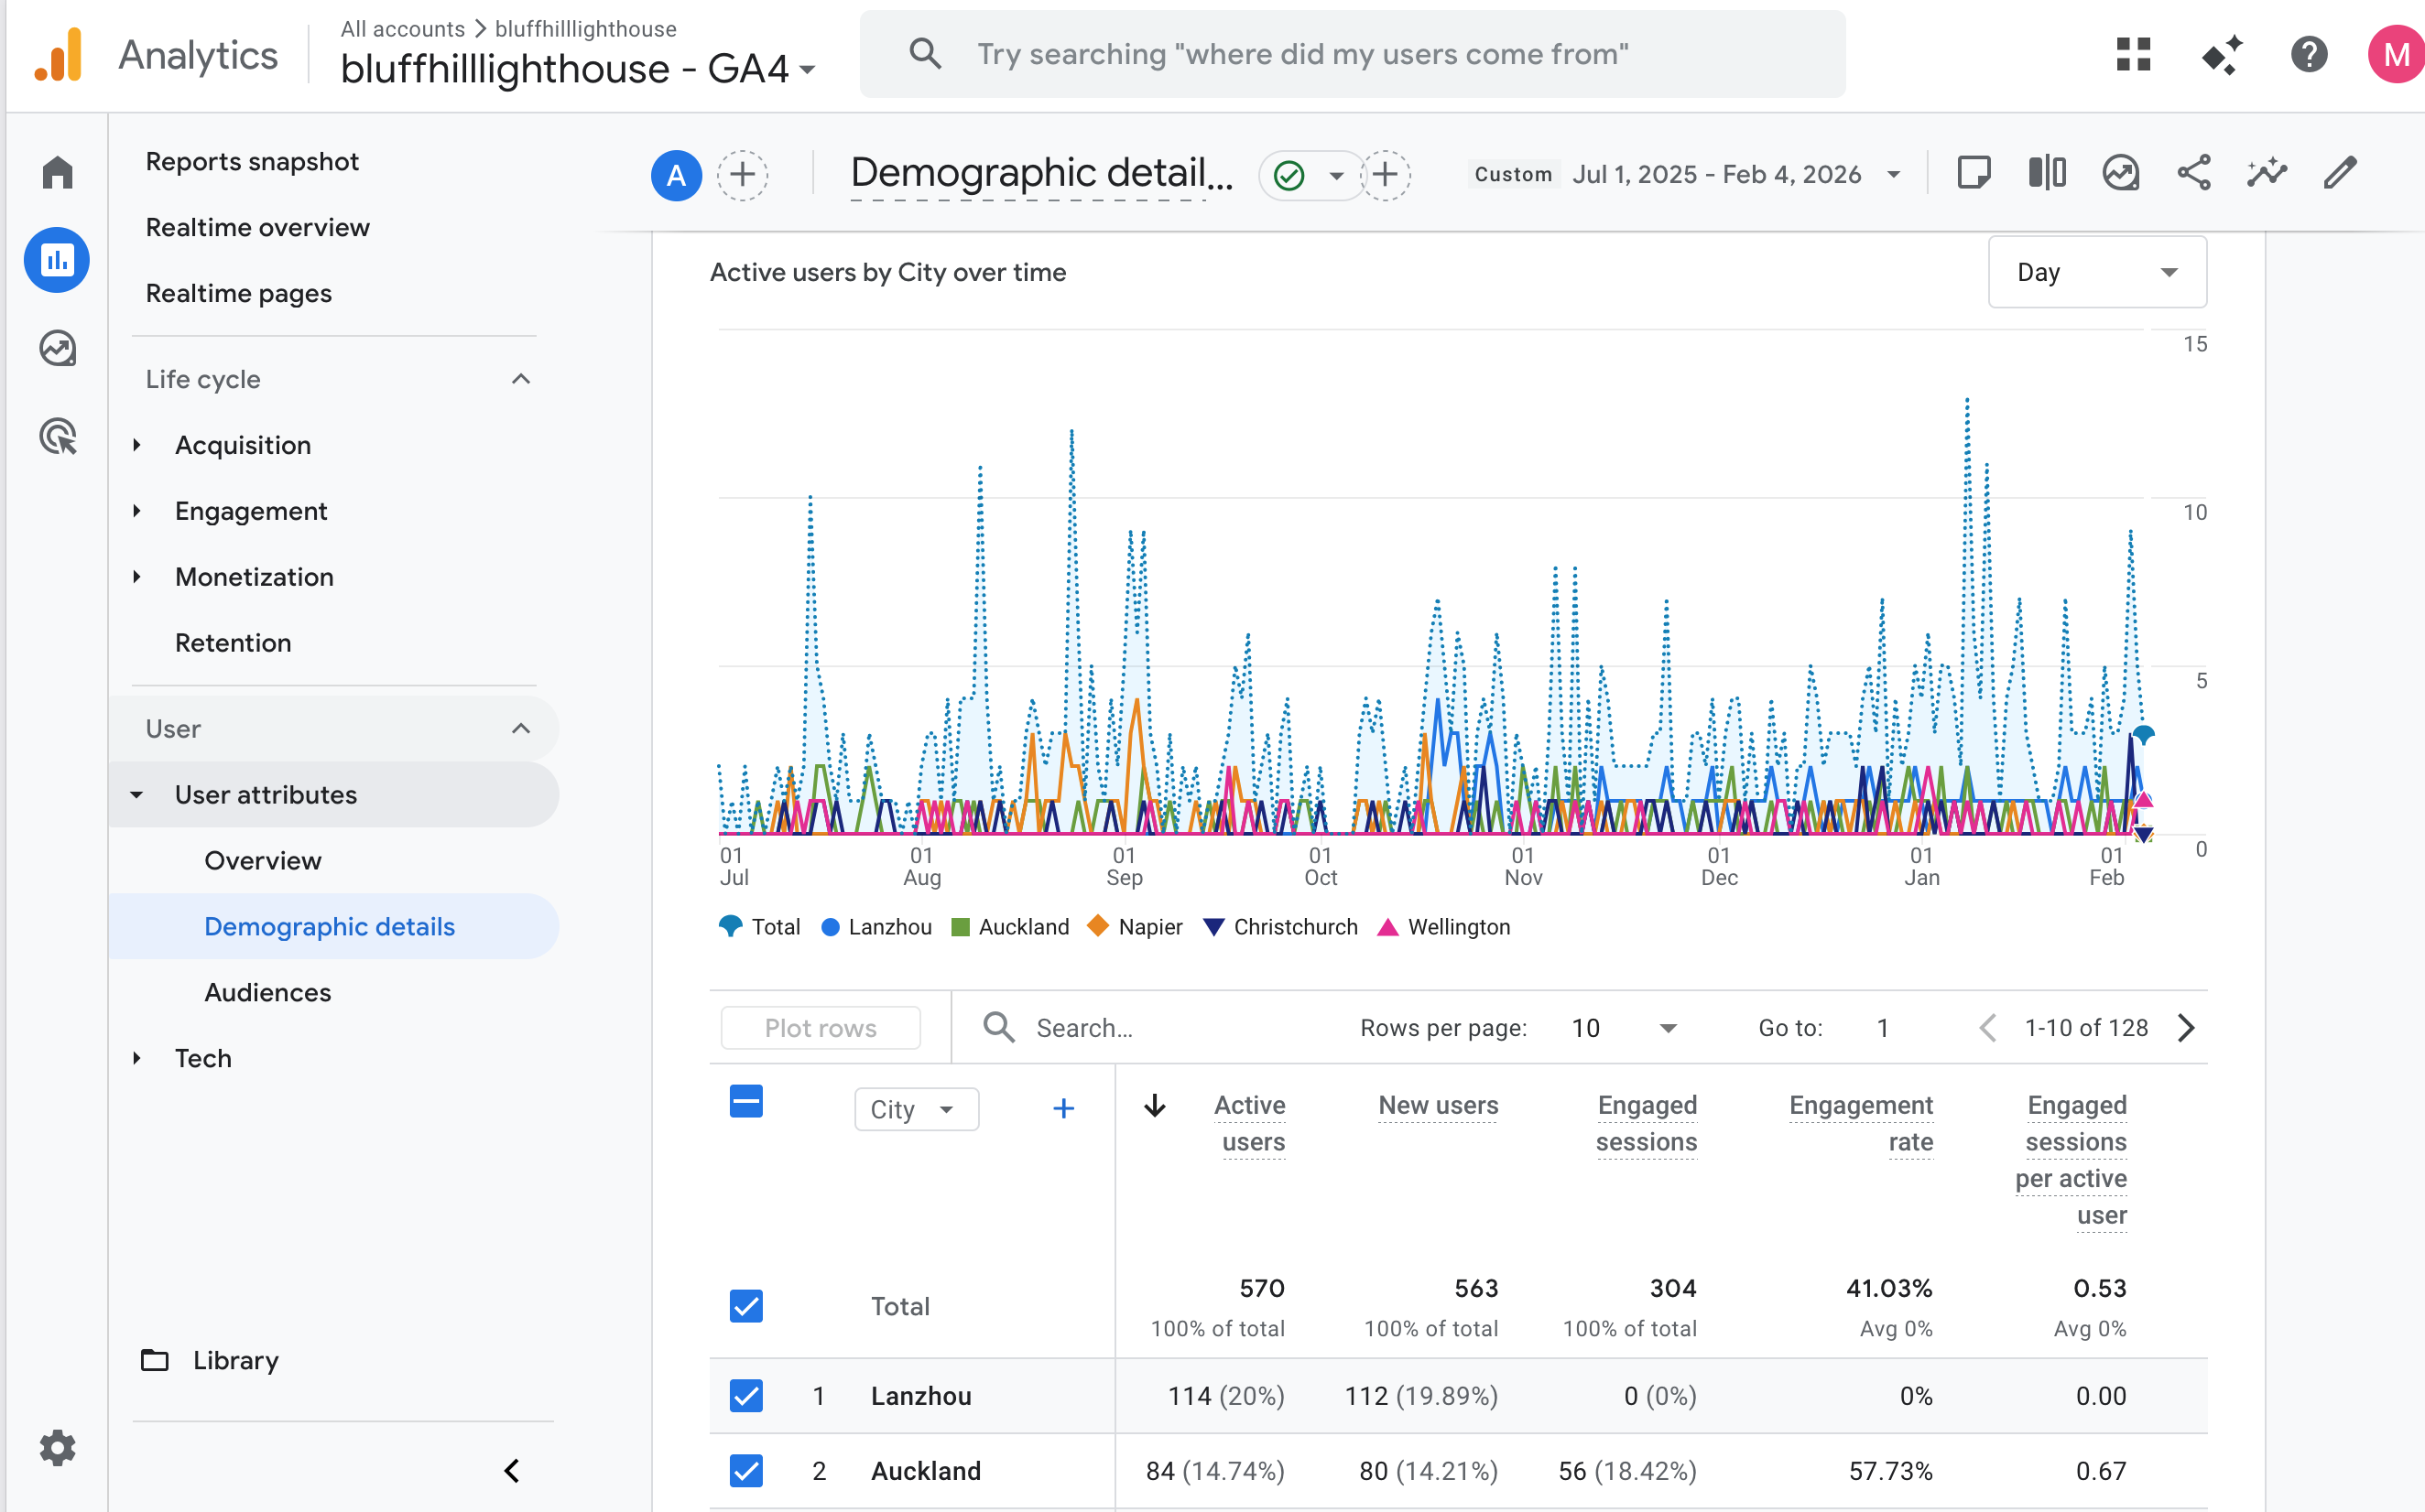Open the Google apps grid icon
Screen dimensions: 2425x1512
(2133, 54)
